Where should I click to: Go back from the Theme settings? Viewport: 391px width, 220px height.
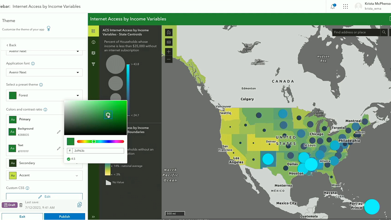11,45
